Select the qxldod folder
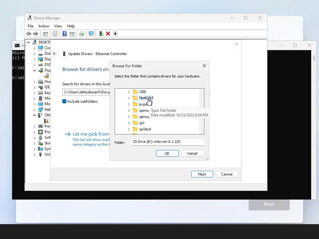The image size is (319, 239). tap(145, 129)
